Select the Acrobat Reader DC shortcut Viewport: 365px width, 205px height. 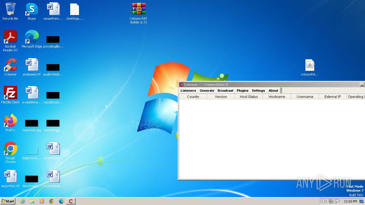pos(10,41)
